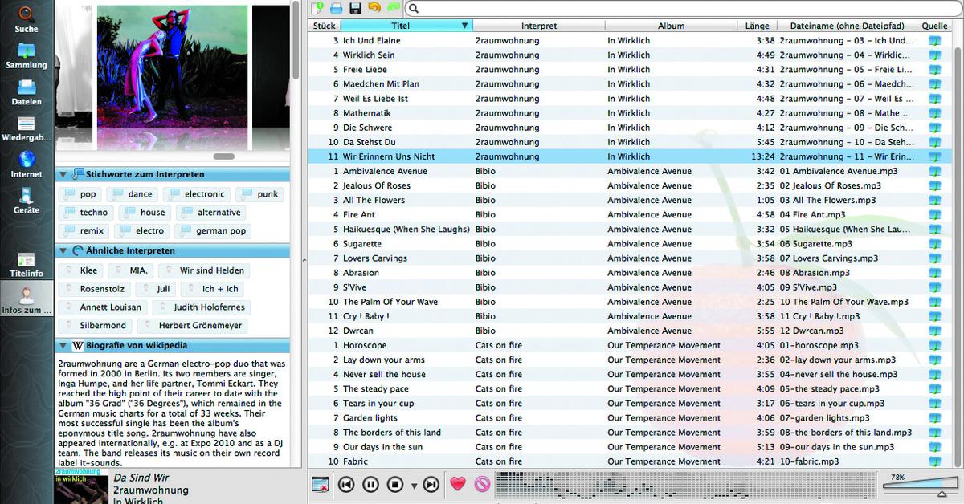Select the 'pop' tag button
Image resolution: width=964 pixels, height=504 pixels.
(x=80, y=194)
